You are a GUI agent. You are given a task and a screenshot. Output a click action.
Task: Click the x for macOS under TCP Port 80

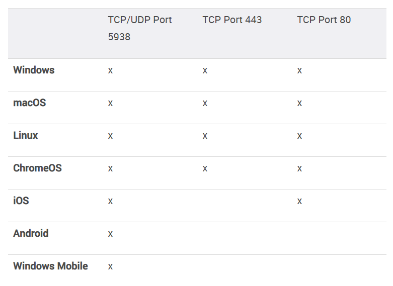coord(299,104)
